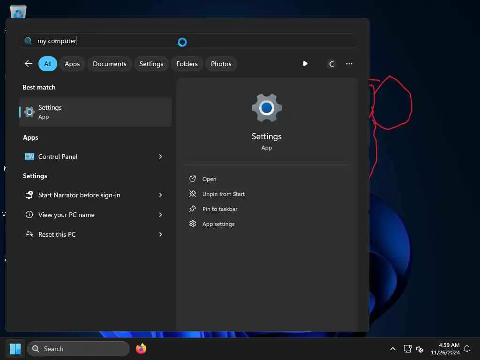Open the network status tray icon
480x360 pixels.
click(x=407, y=349)
